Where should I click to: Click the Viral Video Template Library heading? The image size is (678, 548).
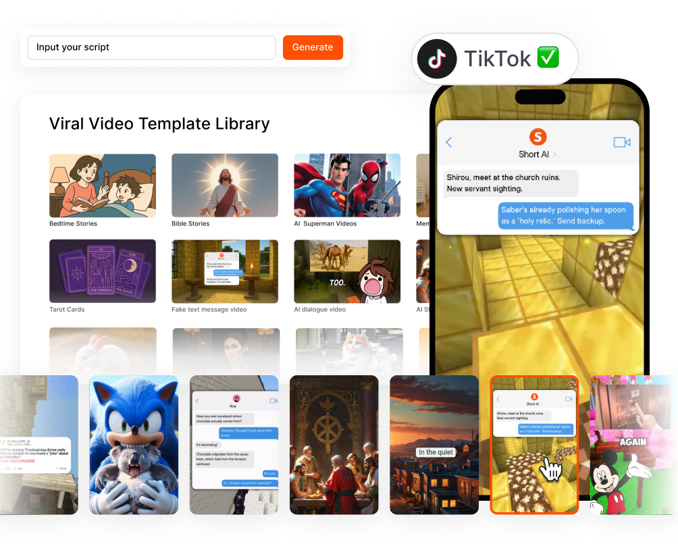[x=159, y=124]
